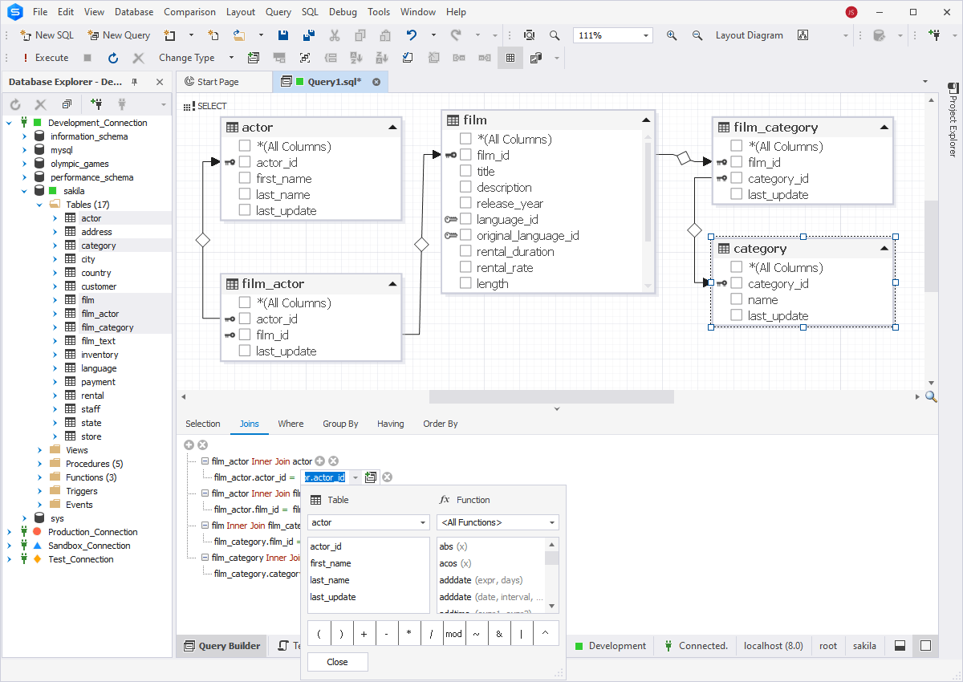Open the Comparison menu
The width and height of the screenshot is (963, 682).
click(189, 12)
